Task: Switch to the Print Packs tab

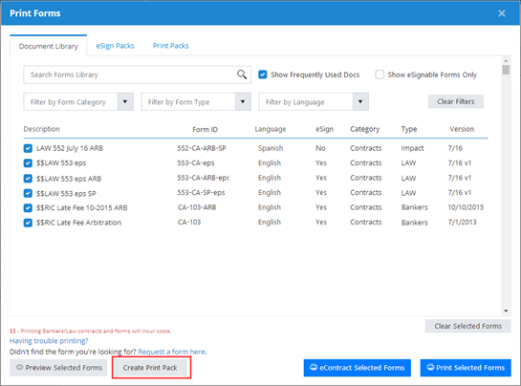Action: coord(170,46)
